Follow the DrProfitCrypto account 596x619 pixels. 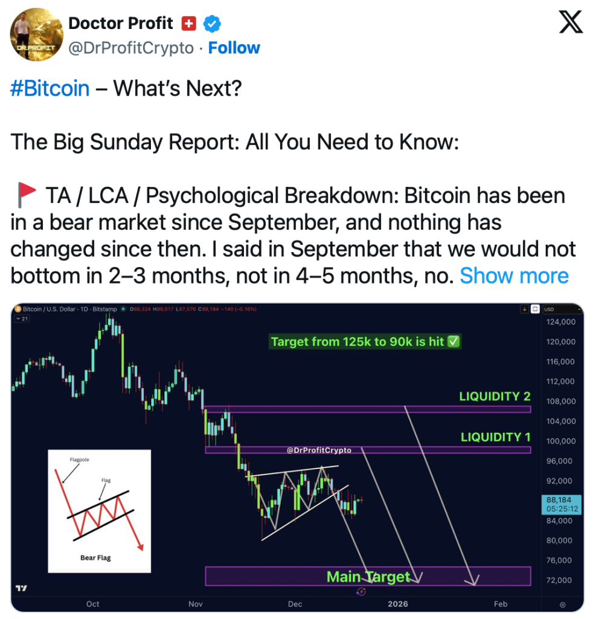pos(234,48)
